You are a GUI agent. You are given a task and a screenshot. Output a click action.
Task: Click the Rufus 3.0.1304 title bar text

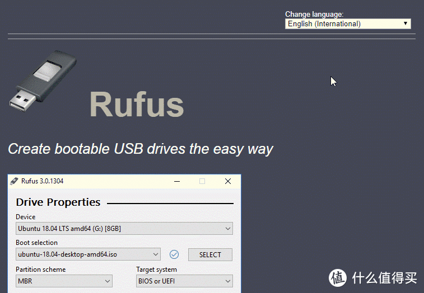[x=42, y=181]
